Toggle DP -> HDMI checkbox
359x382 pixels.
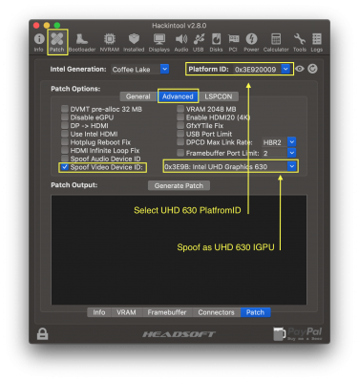(x=65, y=125)
